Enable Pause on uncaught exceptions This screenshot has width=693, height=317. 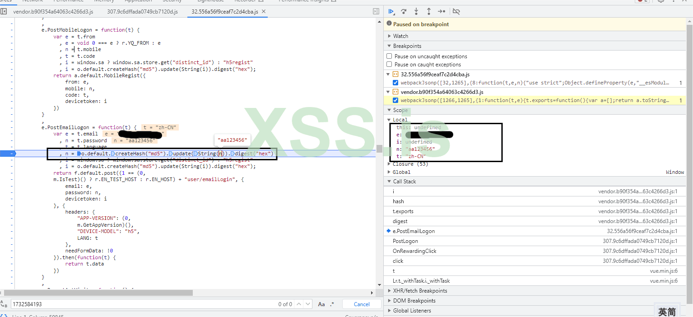point(389,56)
